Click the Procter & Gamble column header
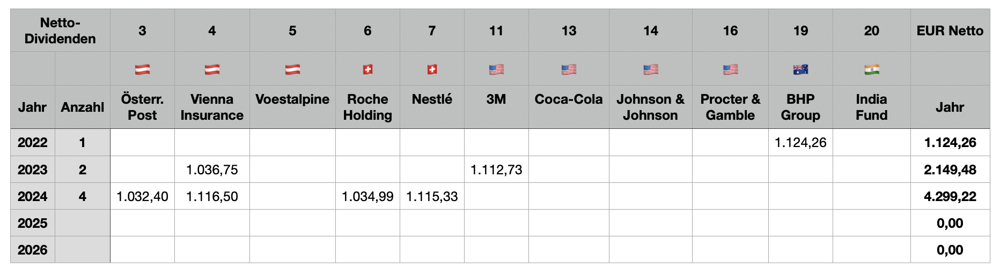The image size is (1000, 277). click(x=730, y=107)
